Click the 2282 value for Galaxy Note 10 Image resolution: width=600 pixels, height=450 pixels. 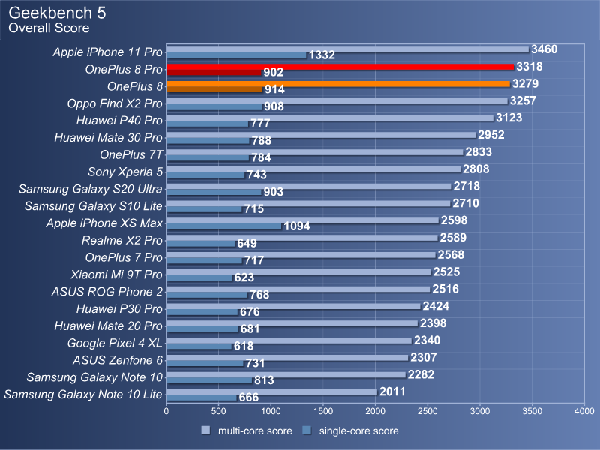421,374
